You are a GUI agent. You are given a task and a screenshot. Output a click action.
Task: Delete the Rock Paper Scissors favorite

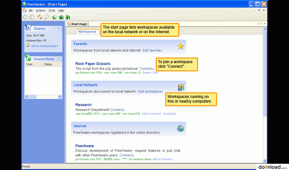pyautogui.click(x=146, y=73)
